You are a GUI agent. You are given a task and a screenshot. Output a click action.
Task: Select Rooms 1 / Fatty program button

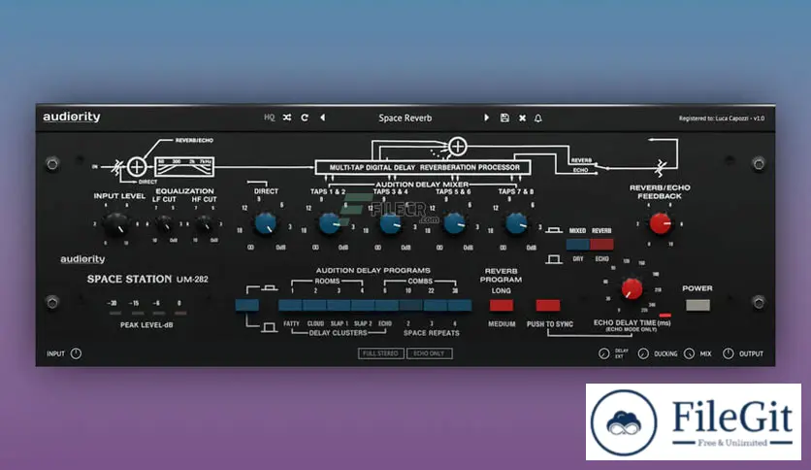[291, 305]
